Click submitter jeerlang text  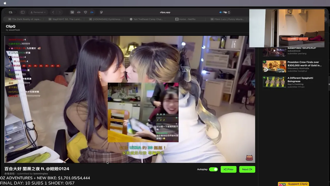(x=297, y=53)
